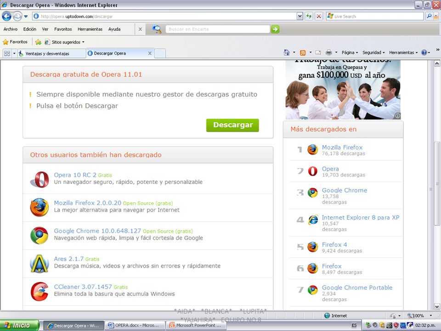Open the Ayuda menu

114,29
